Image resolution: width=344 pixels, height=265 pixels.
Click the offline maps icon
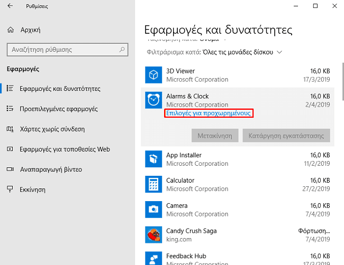pos(10,129)
